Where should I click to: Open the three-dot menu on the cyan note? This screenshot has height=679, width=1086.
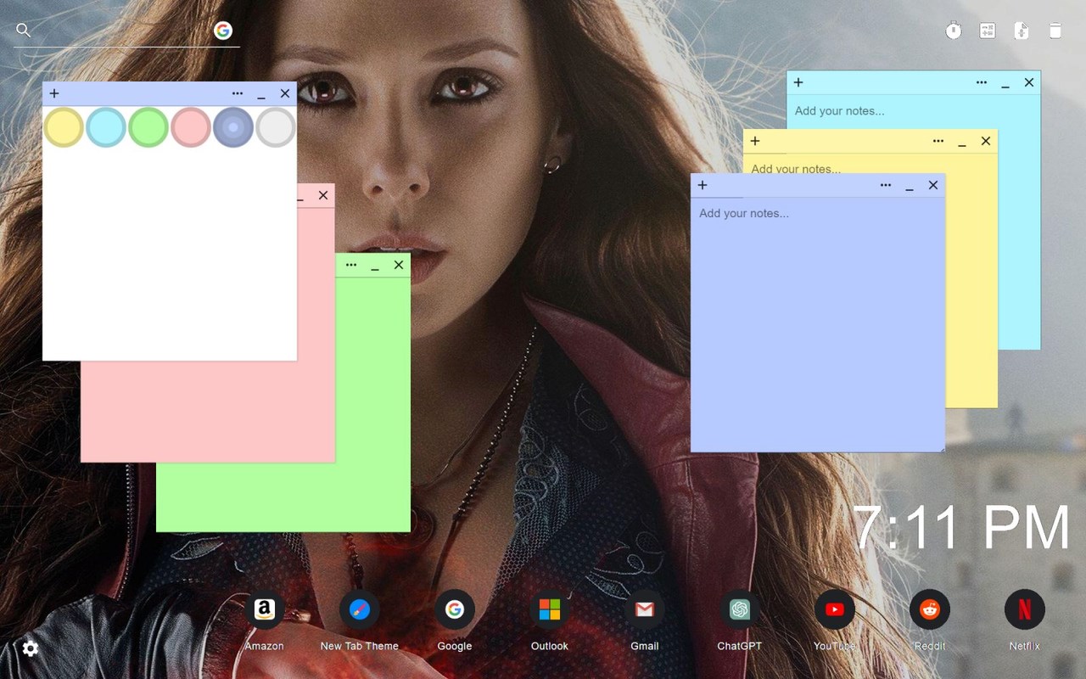(982, 82)
